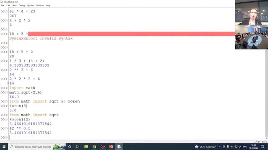Click the volume tray icon
Image resolution: width=268 pixels, height=150 pixels.
[x=240, y=147]
